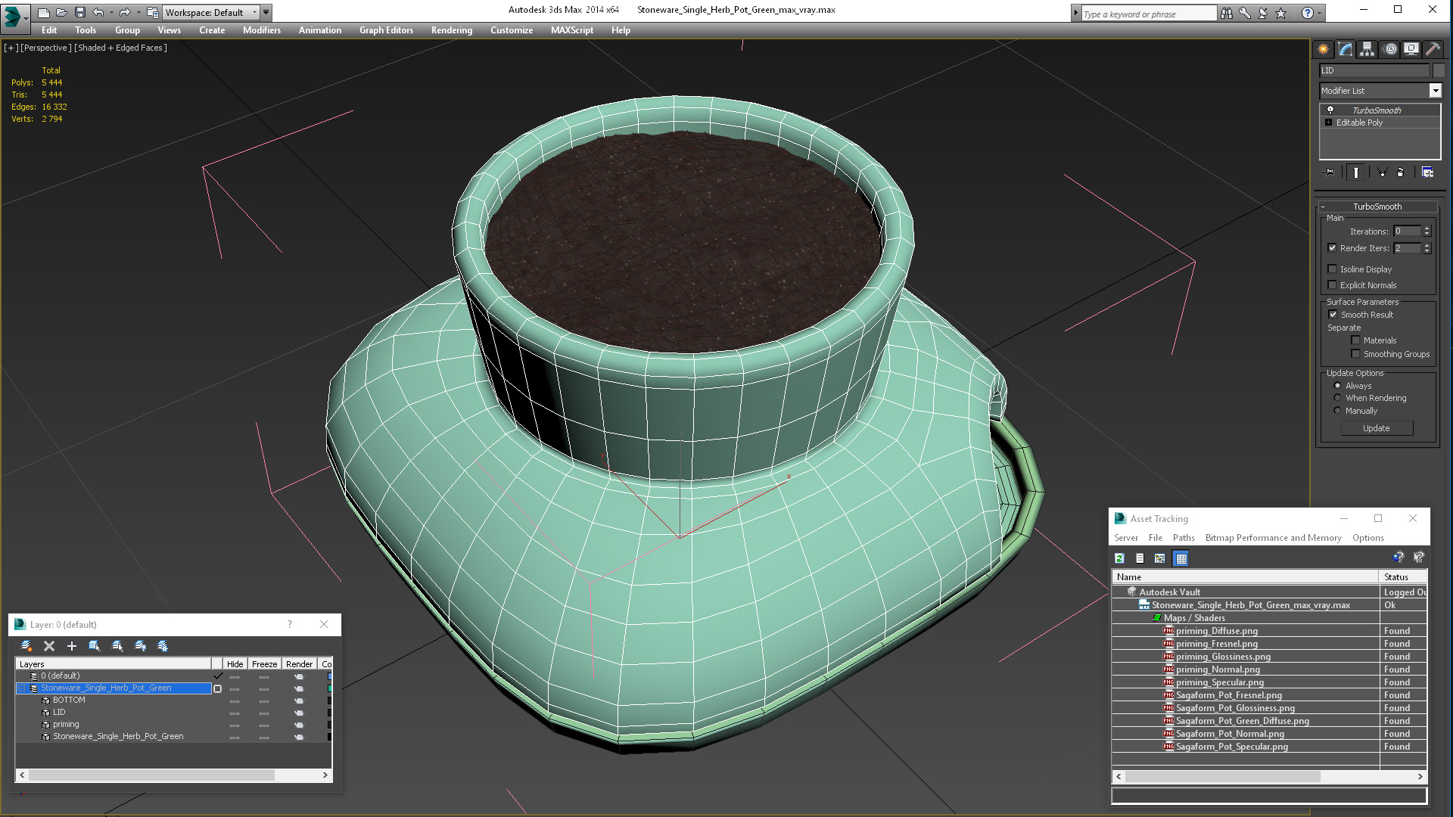This screenshot has height=817, width=1453.
Task: Switch to the Modify panel tab
Action: 1345,49
